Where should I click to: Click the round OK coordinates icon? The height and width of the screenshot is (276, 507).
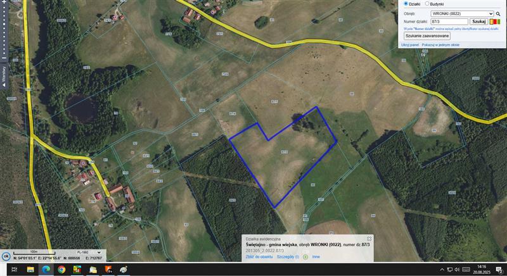[6, 256]
